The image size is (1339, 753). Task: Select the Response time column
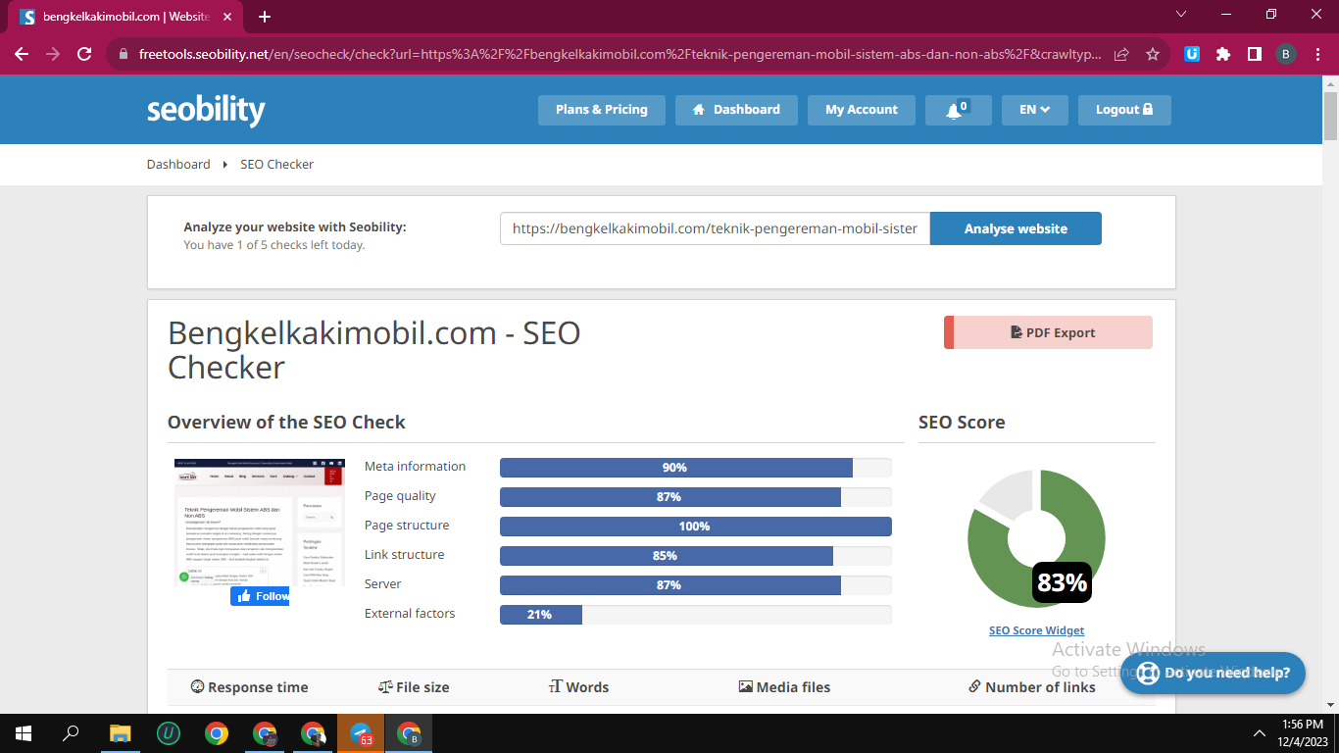249,687
